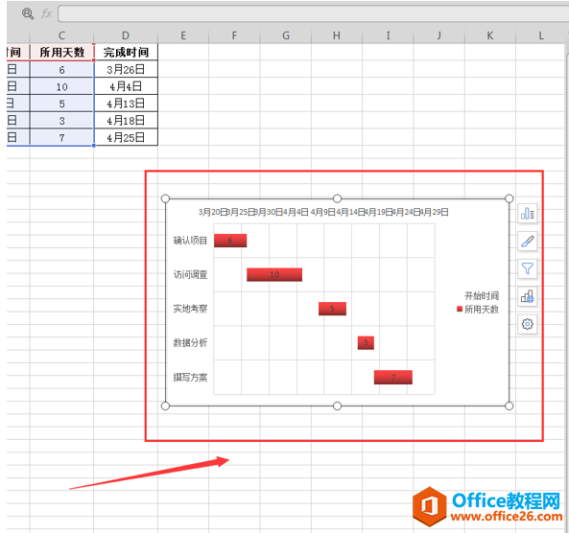Select column L header

(541, 35)
